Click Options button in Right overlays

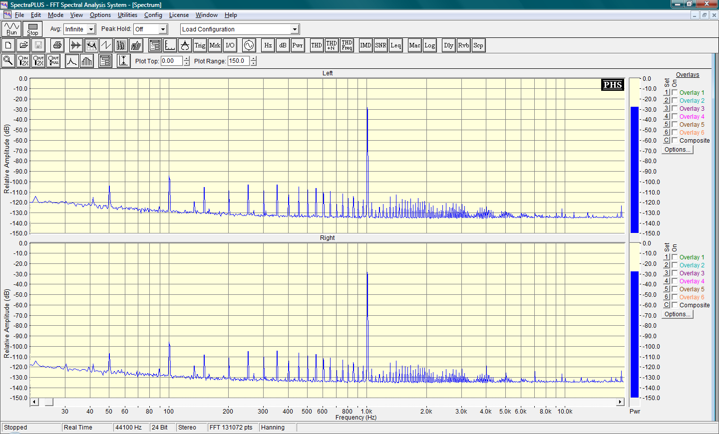point(677,314)
